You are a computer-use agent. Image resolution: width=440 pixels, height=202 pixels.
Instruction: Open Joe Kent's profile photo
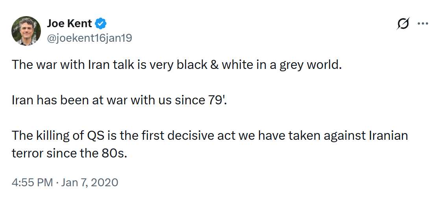26,30
